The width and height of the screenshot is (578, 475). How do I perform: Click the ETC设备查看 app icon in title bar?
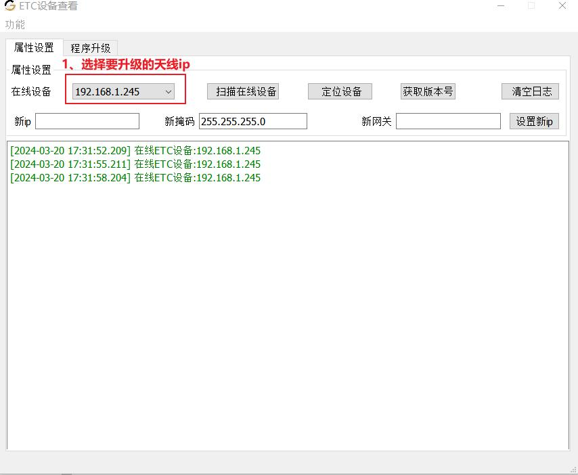click(x=10, y=5)
